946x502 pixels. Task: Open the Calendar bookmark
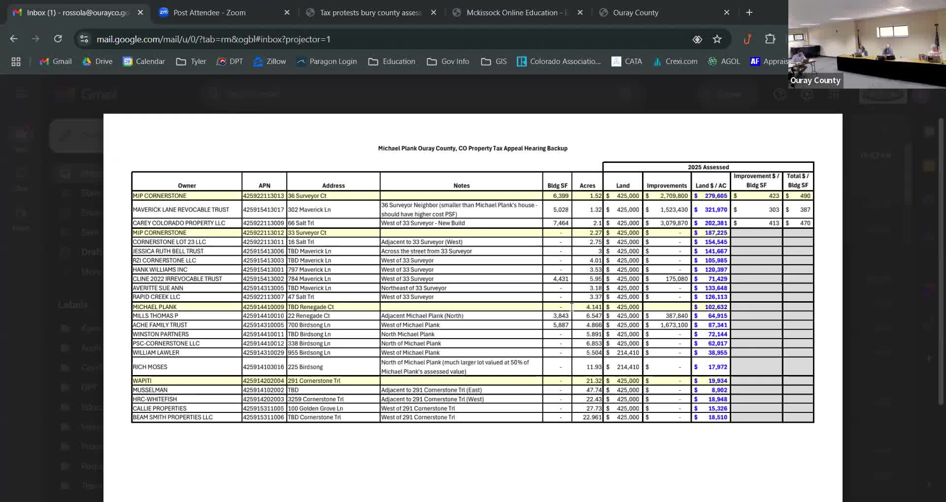tap(144, 62)
